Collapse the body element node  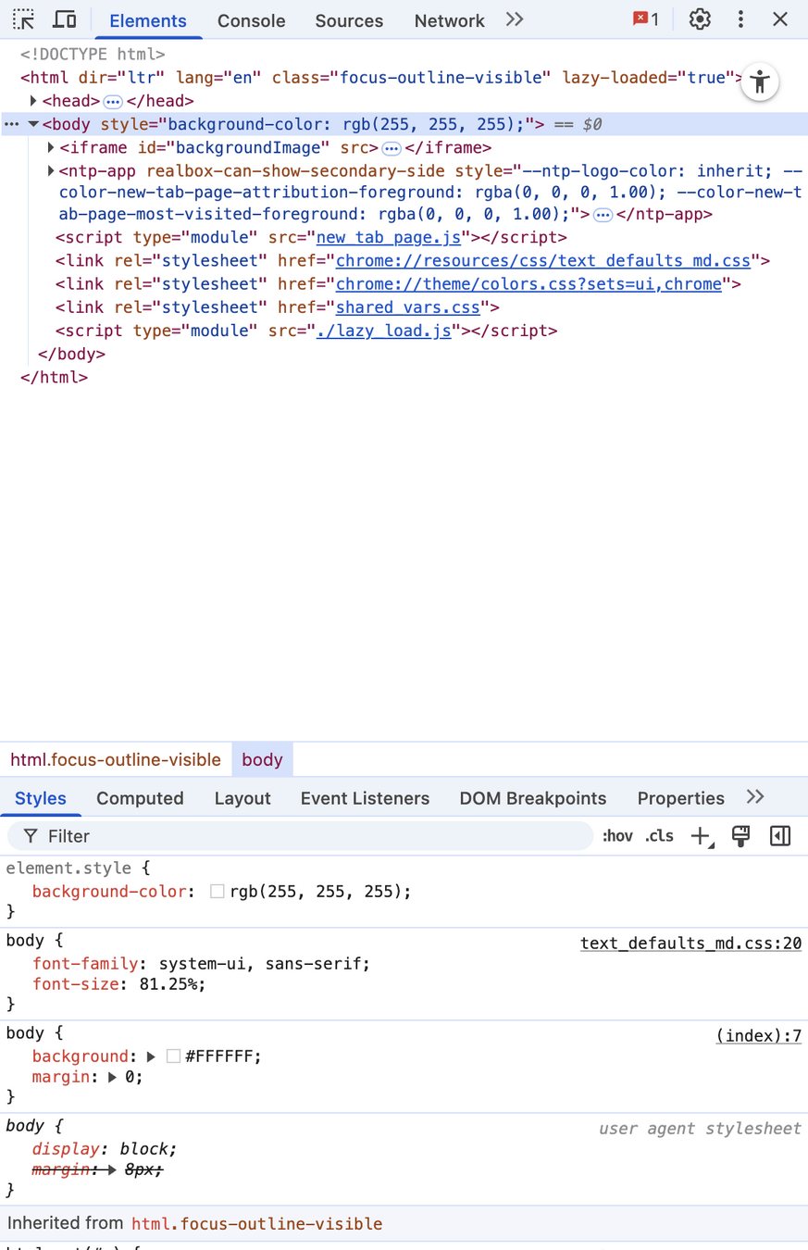pos(33,124)
